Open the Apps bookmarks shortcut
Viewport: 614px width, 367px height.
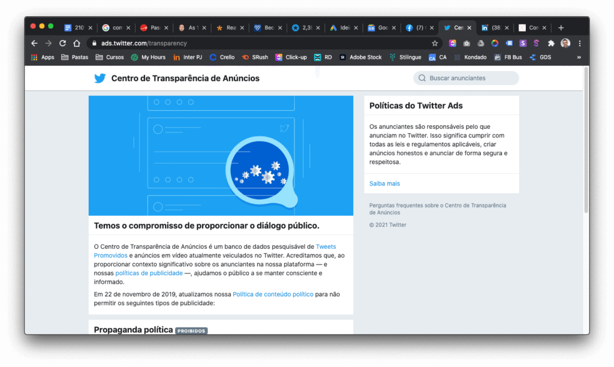tap(43, 57)
